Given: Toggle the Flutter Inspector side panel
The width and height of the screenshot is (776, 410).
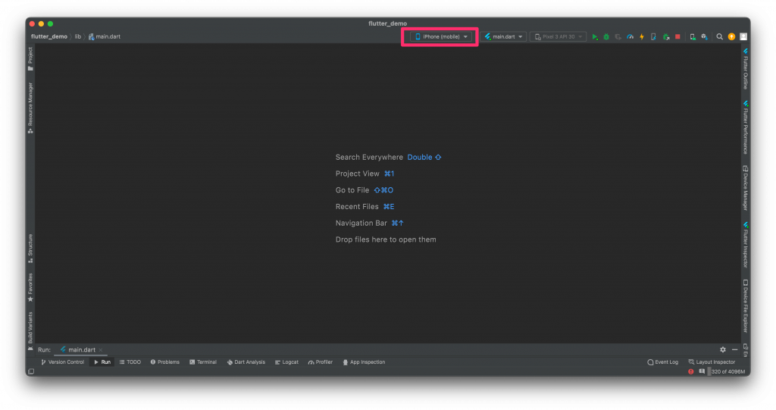Looking at the screenshot, I should [x=746, y=245].
